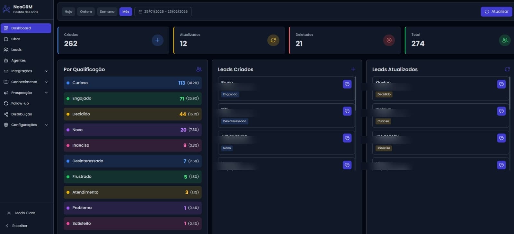Click the Engajado tag in Leads Criados
Viewport: 514px width, 234px height.
click(x=230, y=94)
